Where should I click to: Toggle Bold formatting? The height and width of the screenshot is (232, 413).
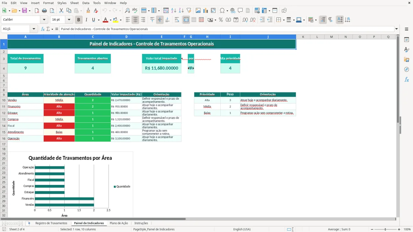coord(79,20)
